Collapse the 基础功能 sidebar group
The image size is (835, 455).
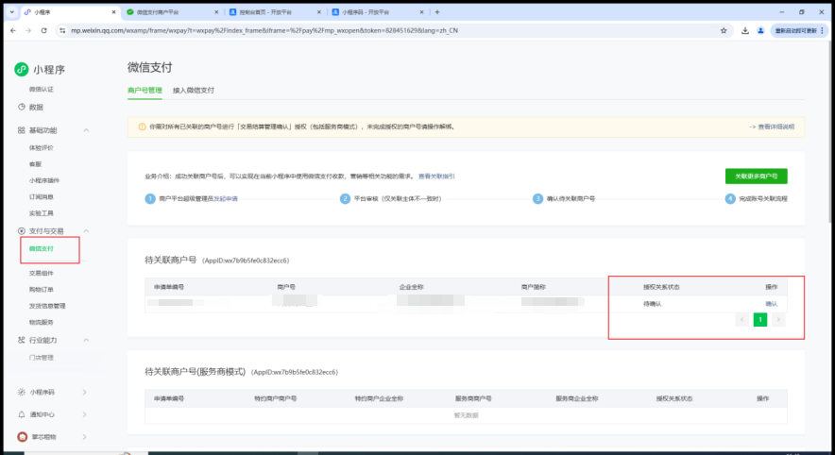point(86,130)
